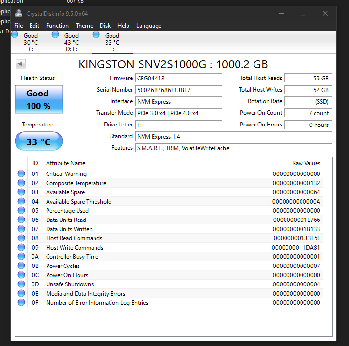
Task: Open the Function menu
Action: [x=57, y=26]
